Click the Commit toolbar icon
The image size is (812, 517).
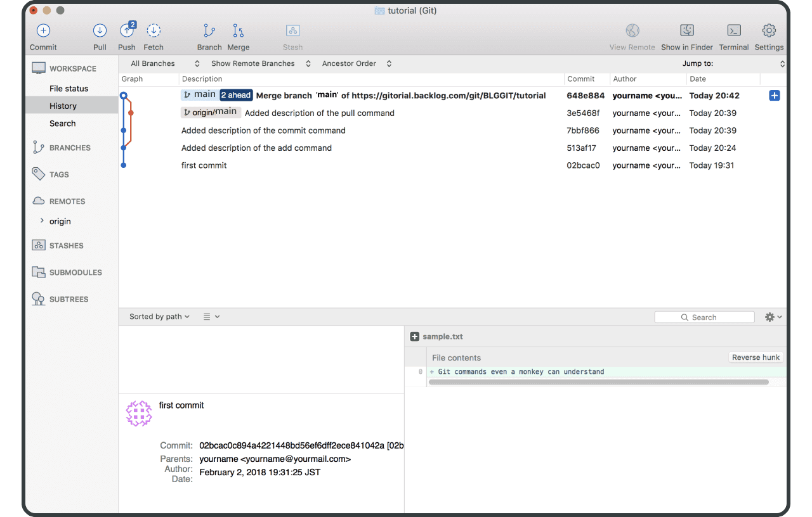click(x=43, y=30)
